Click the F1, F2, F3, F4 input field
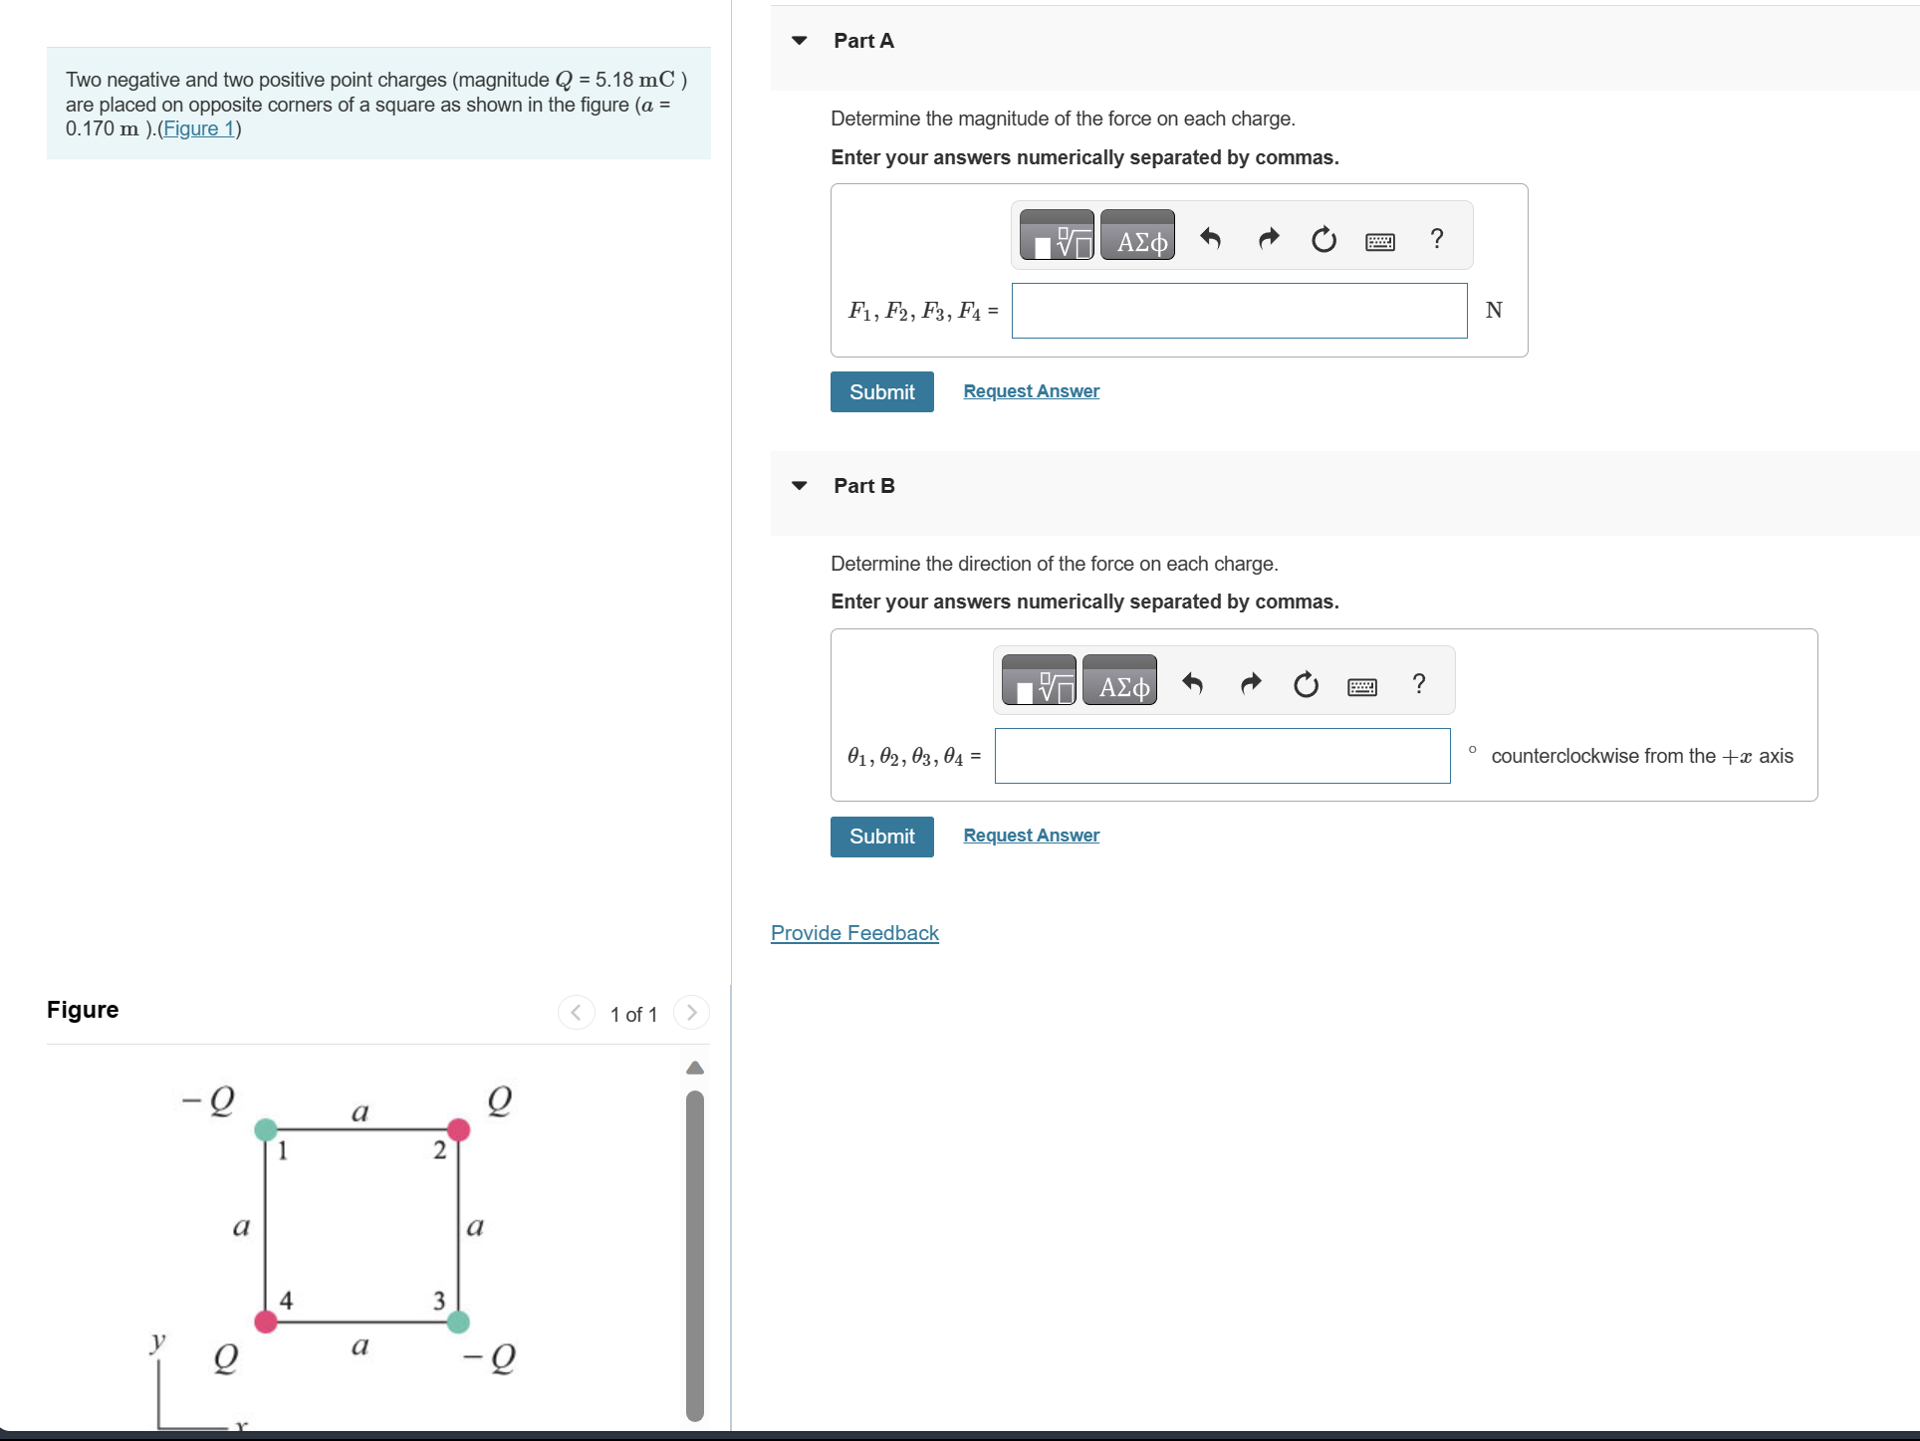 pyautogui.click(x=1237, y=311)
